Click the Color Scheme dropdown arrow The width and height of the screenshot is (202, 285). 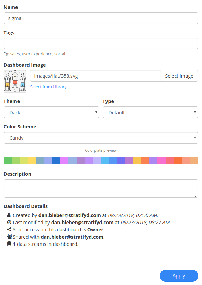(195, 138)
